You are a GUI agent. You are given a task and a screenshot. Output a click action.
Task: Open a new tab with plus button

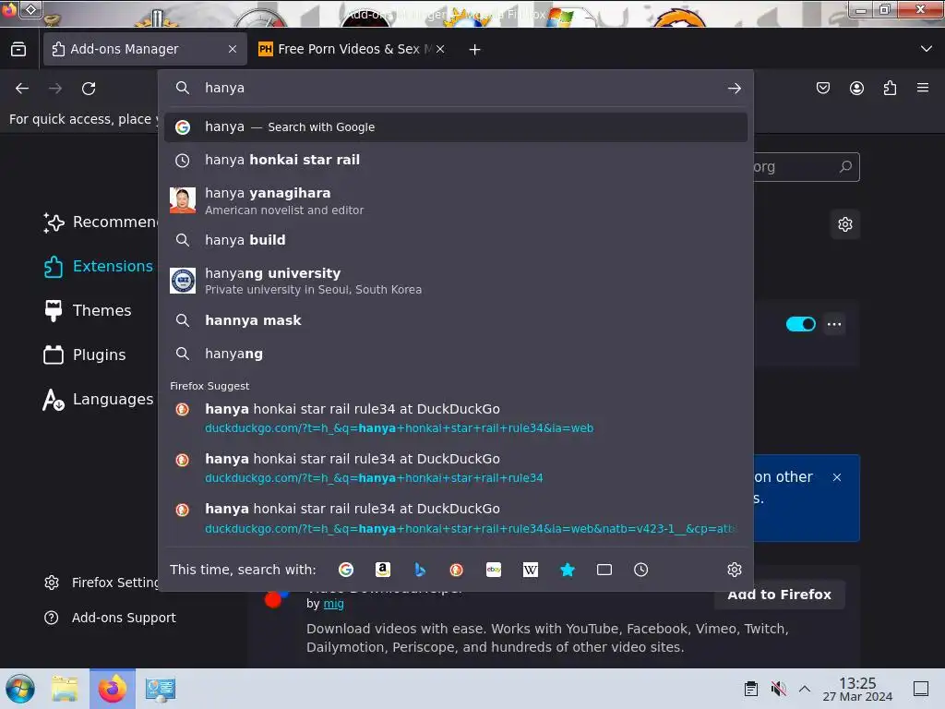pos(475,50)
